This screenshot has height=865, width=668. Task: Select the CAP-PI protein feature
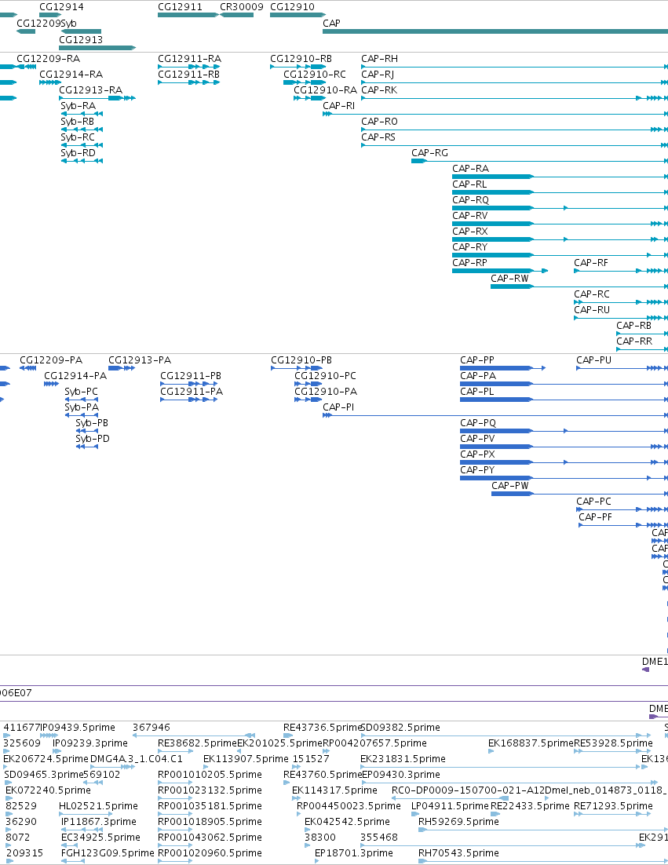(x=338, y=407)
